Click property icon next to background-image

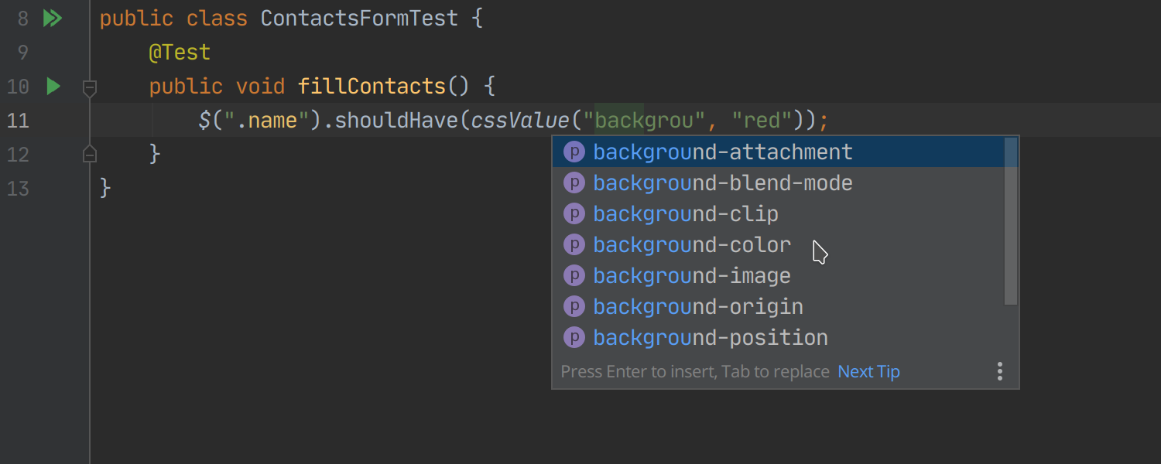pyautogui.click(x=574, y=275)
